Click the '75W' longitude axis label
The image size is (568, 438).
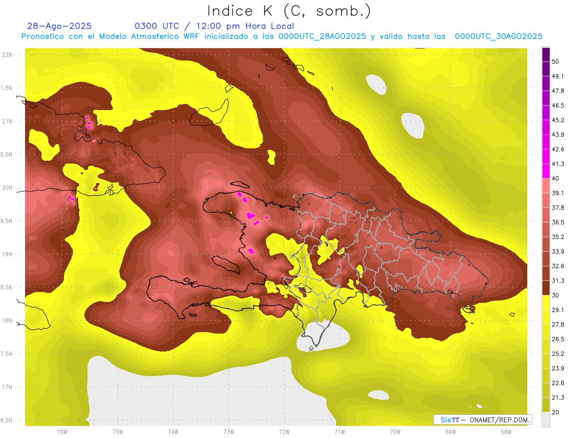point(118,432)
